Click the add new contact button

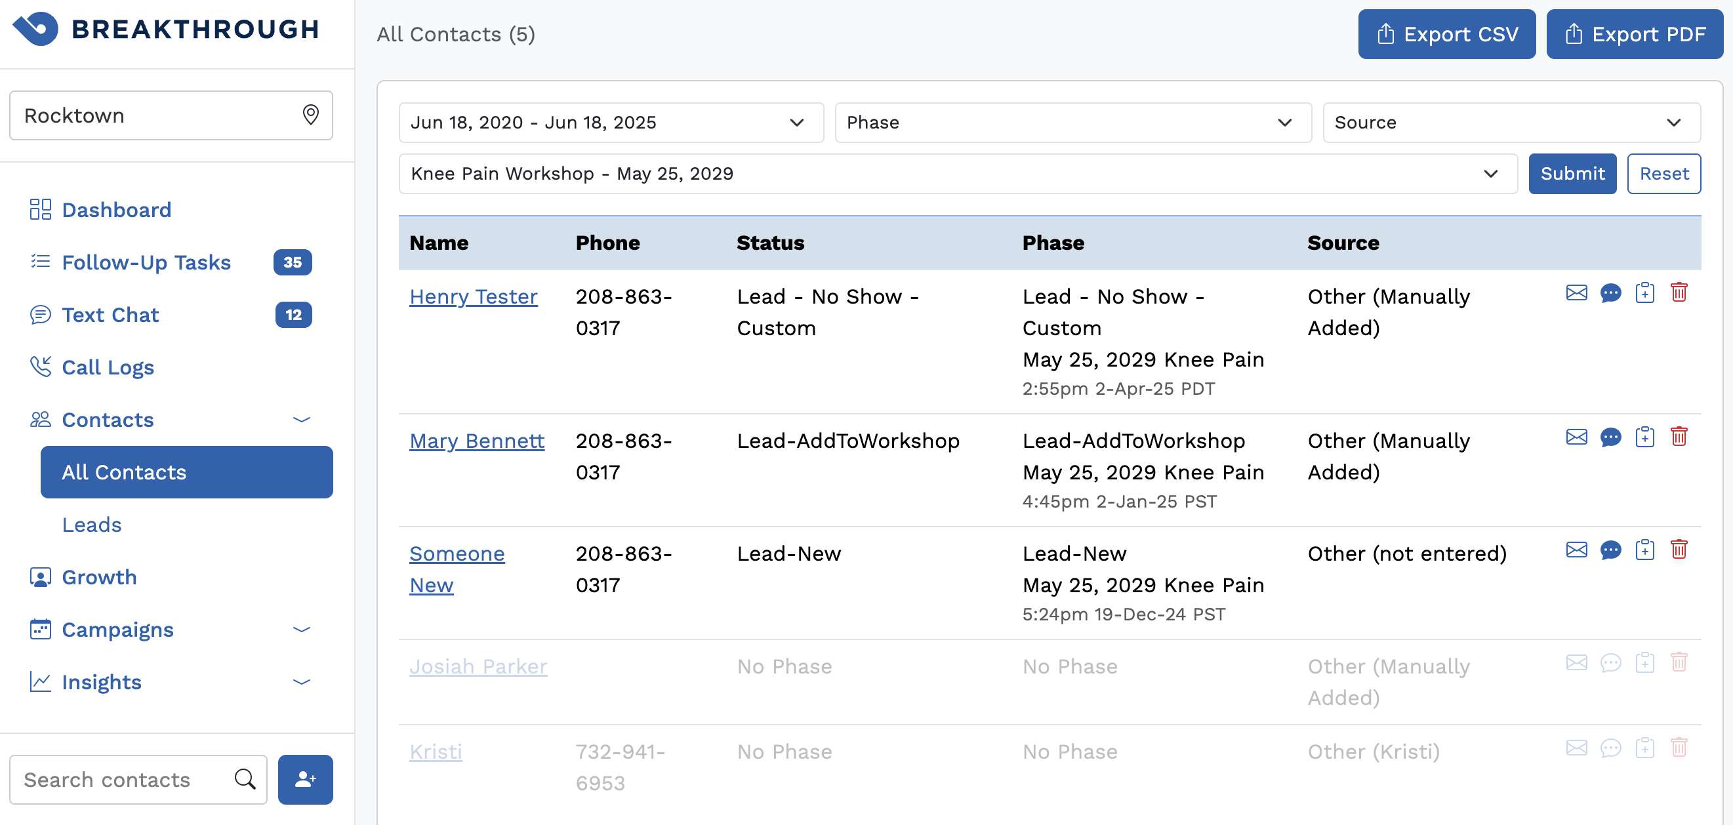pyautogui.click(x=306, y=779)
